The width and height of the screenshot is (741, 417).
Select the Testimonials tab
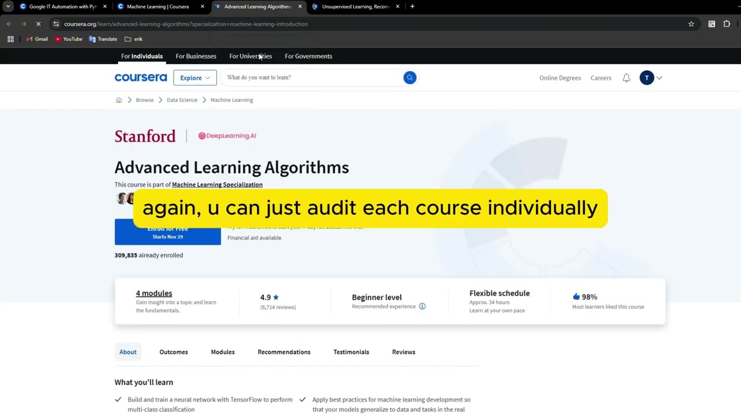(351, 352)
